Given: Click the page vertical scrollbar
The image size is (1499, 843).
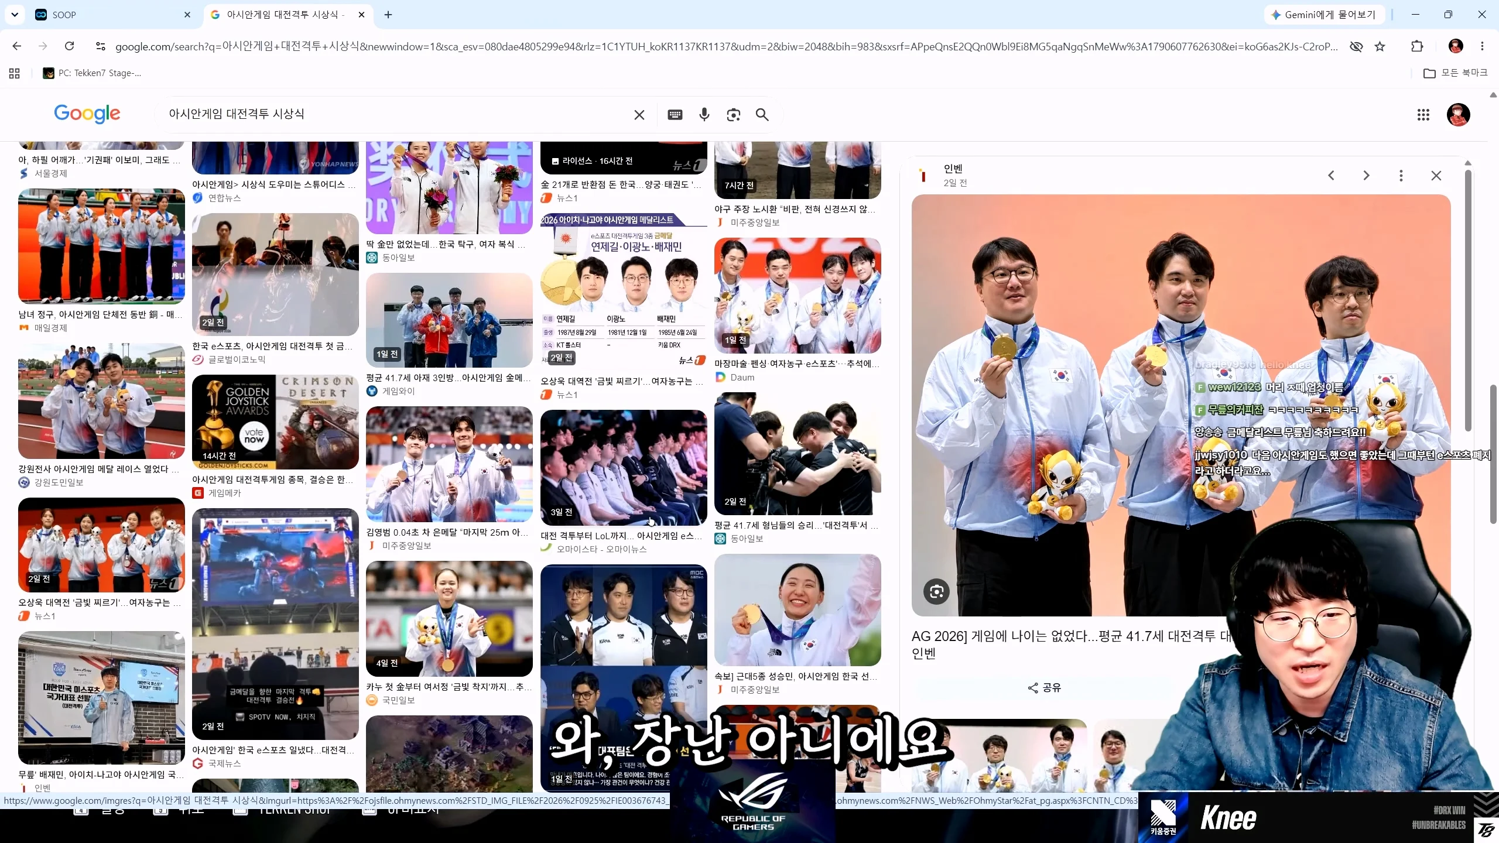Looking at the screenshot, I should coord(1493,454).
